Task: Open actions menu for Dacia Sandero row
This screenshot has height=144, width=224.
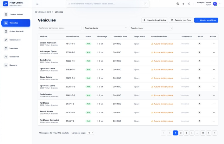Action: tap(214, 95)
